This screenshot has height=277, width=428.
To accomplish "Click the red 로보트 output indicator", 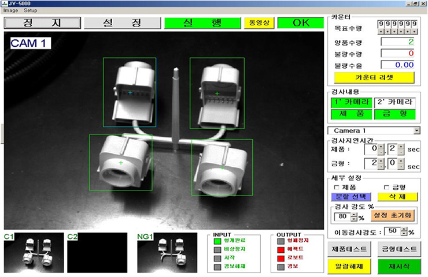I will 282,257.
